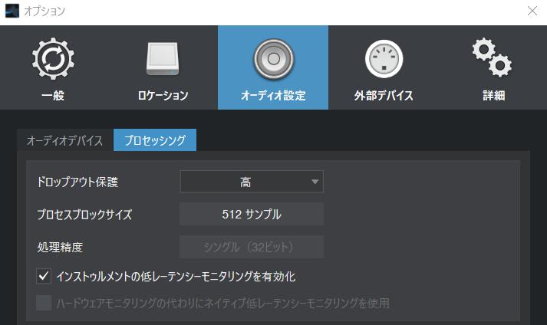547x325 pixels.
Task: Uncheck インストゥルメントの低レーテンシーモニタリングを有効化 checkbox
Action: pyautogui.click(x=44, y=276)
